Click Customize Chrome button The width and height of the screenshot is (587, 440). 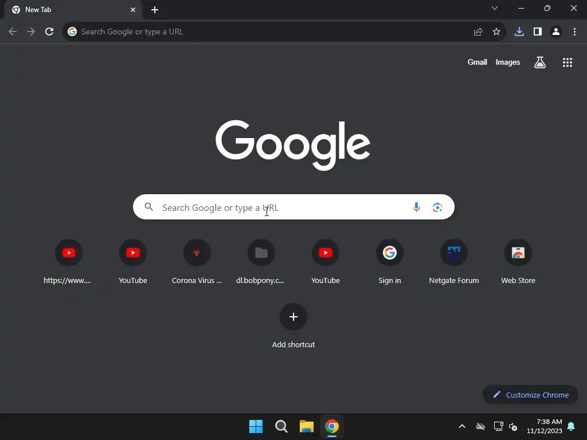click(x=530, y=395)
